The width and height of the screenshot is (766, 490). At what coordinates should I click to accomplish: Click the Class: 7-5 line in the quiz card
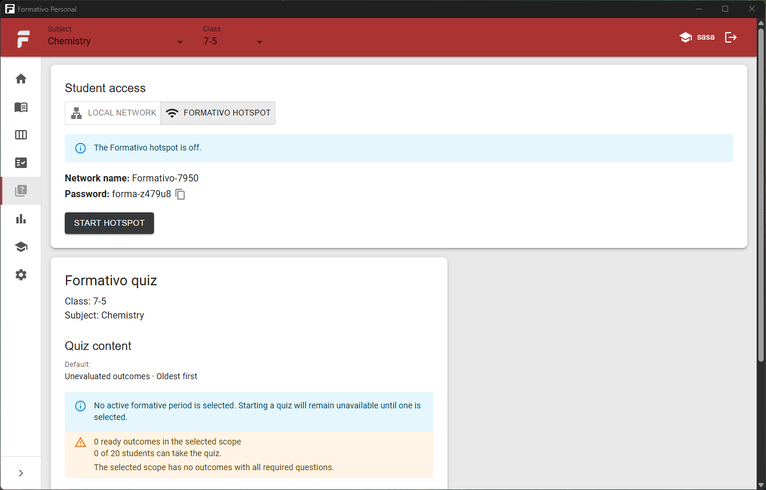[85, 301]
